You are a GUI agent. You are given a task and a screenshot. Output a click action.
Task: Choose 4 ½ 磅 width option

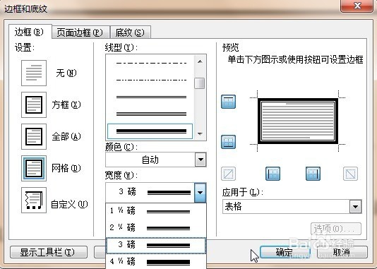(x=156, y=261)
